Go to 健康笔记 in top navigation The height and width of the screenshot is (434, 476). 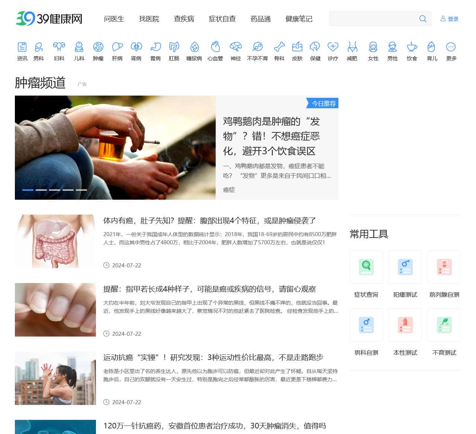point(299,19)
